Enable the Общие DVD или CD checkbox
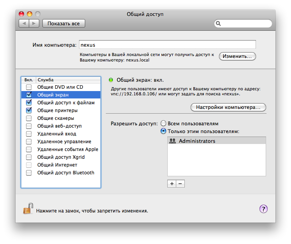Viewport: 291px width, 244px height. click(29, 87)
